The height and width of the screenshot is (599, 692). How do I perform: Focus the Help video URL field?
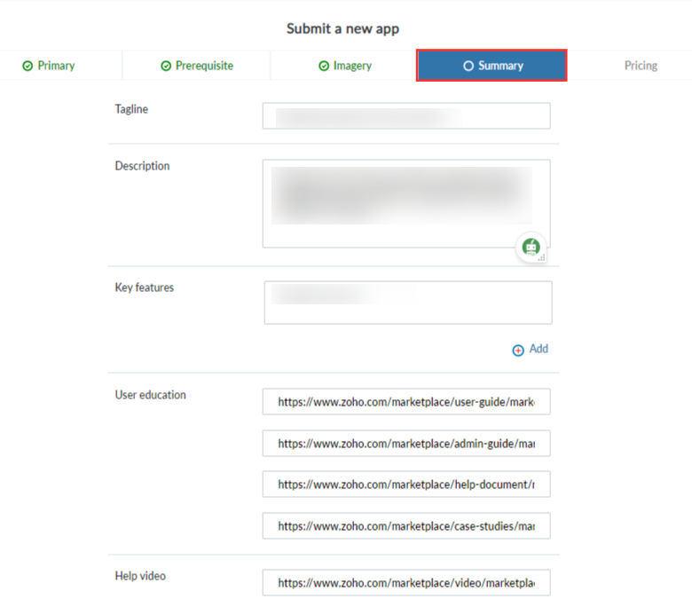(x=405, y=583)
